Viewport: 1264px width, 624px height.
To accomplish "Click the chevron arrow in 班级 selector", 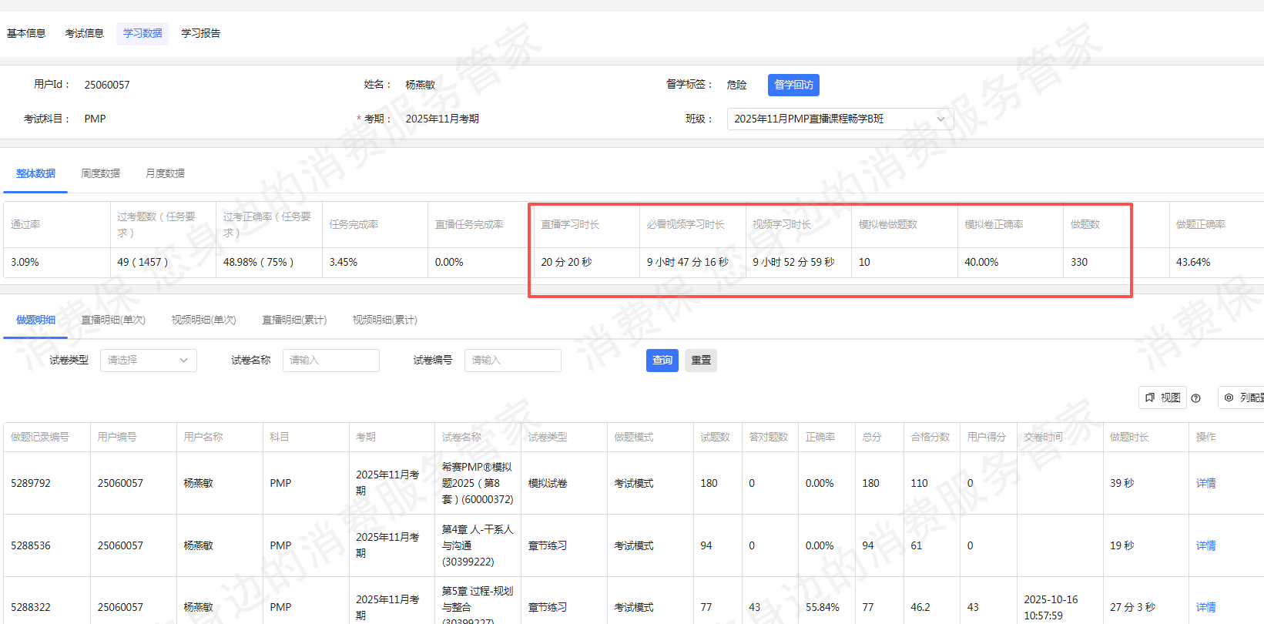I will click(940, 119).
